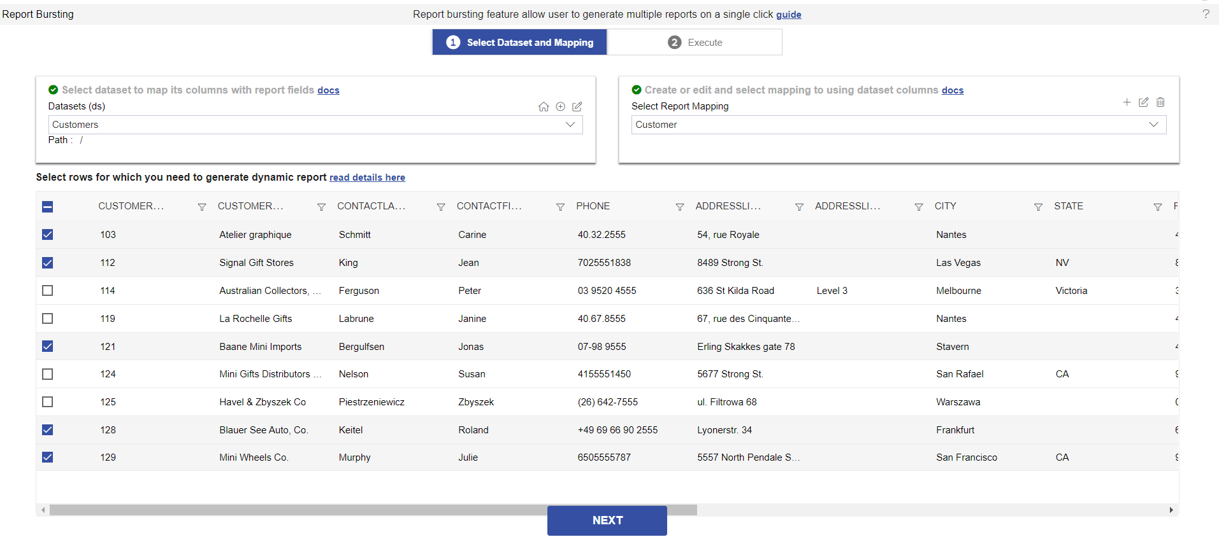Uncheck row 112 Signal Gift Stores

pyautogui.click(x=48, y=263)
